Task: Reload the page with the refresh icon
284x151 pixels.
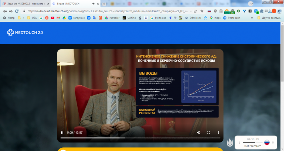Action: [17, 11]
